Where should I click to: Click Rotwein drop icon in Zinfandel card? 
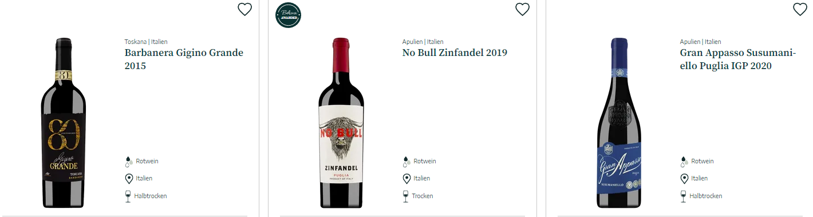[406, 162]
